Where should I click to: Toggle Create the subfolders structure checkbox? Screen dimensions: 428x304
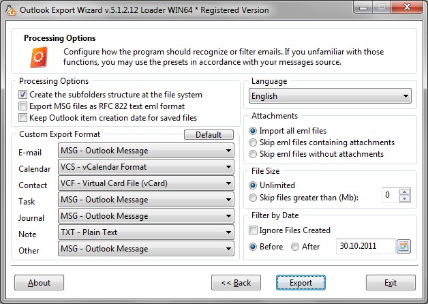22,95
